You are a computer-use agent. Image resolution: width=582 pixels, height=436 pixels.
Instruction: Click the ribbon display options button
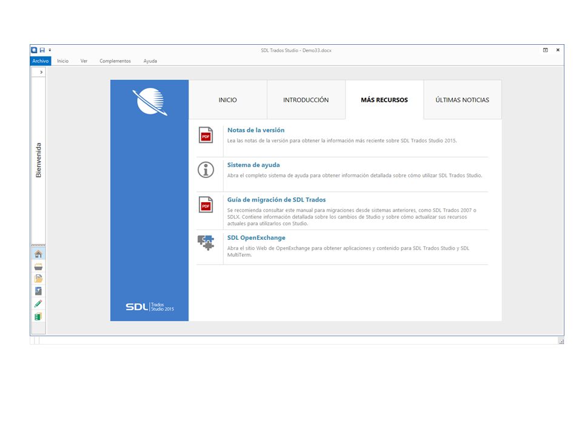(x=545, y=50)
